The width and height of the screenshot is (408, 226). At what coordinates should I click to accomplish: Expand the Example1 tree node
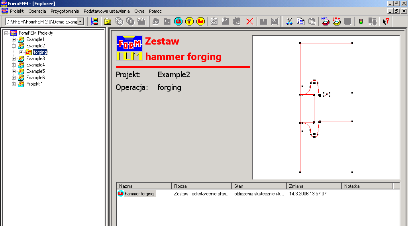[14, 39]
